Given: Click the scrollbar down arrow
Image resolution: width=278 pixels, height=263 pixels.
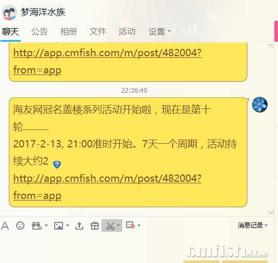Looking at the screenshot, I should pos(271,211).
